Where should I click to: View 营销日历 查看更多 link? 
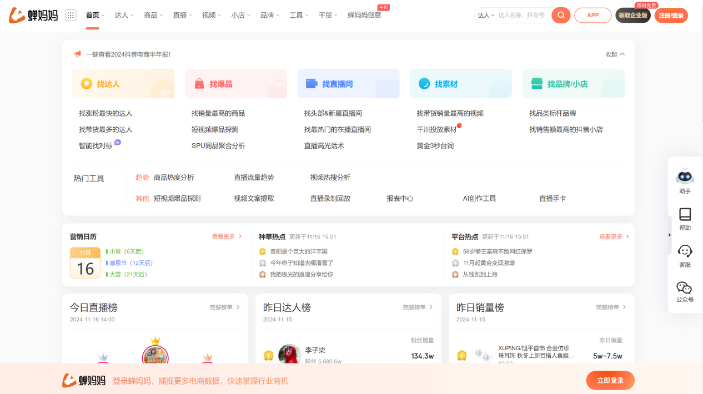pyautogui.click(x=227, y=236)
